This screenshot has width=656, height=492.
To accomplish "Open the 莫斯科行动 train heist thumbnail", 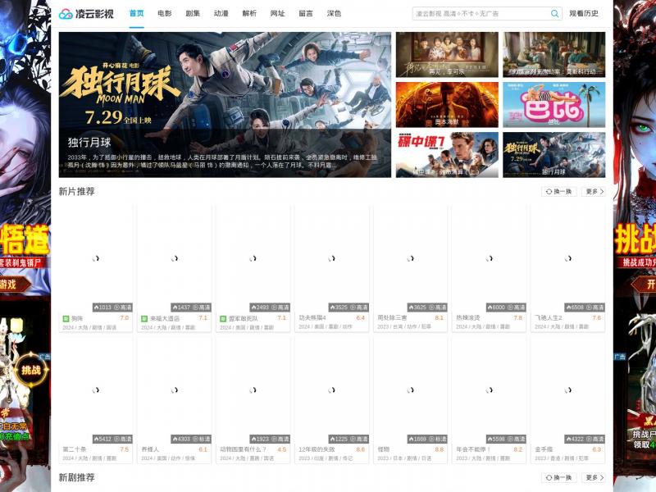I will pos(554,55).
